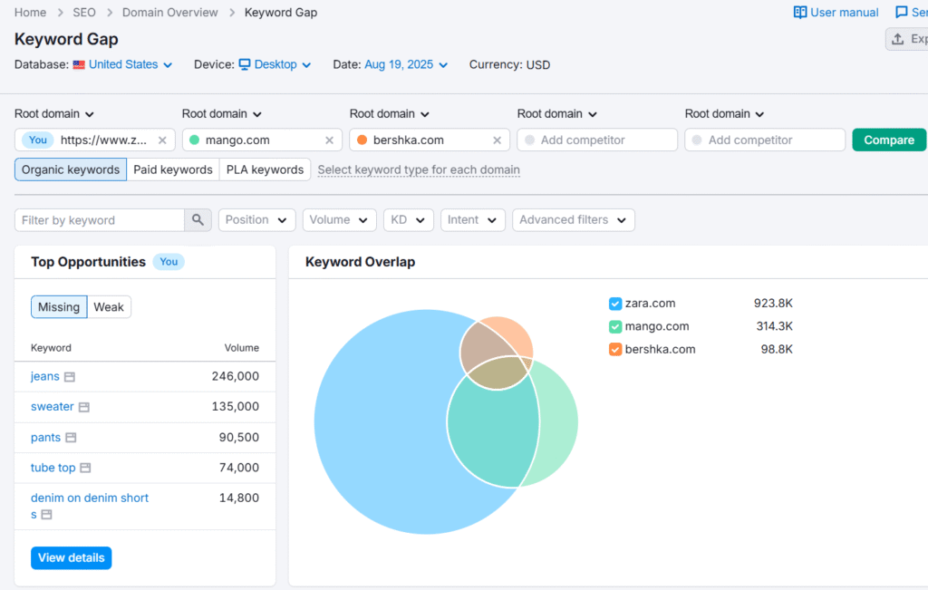Click the 98.8K value for bershka.com
Viewport: 928px width, 590px height.
click(777, 350)
